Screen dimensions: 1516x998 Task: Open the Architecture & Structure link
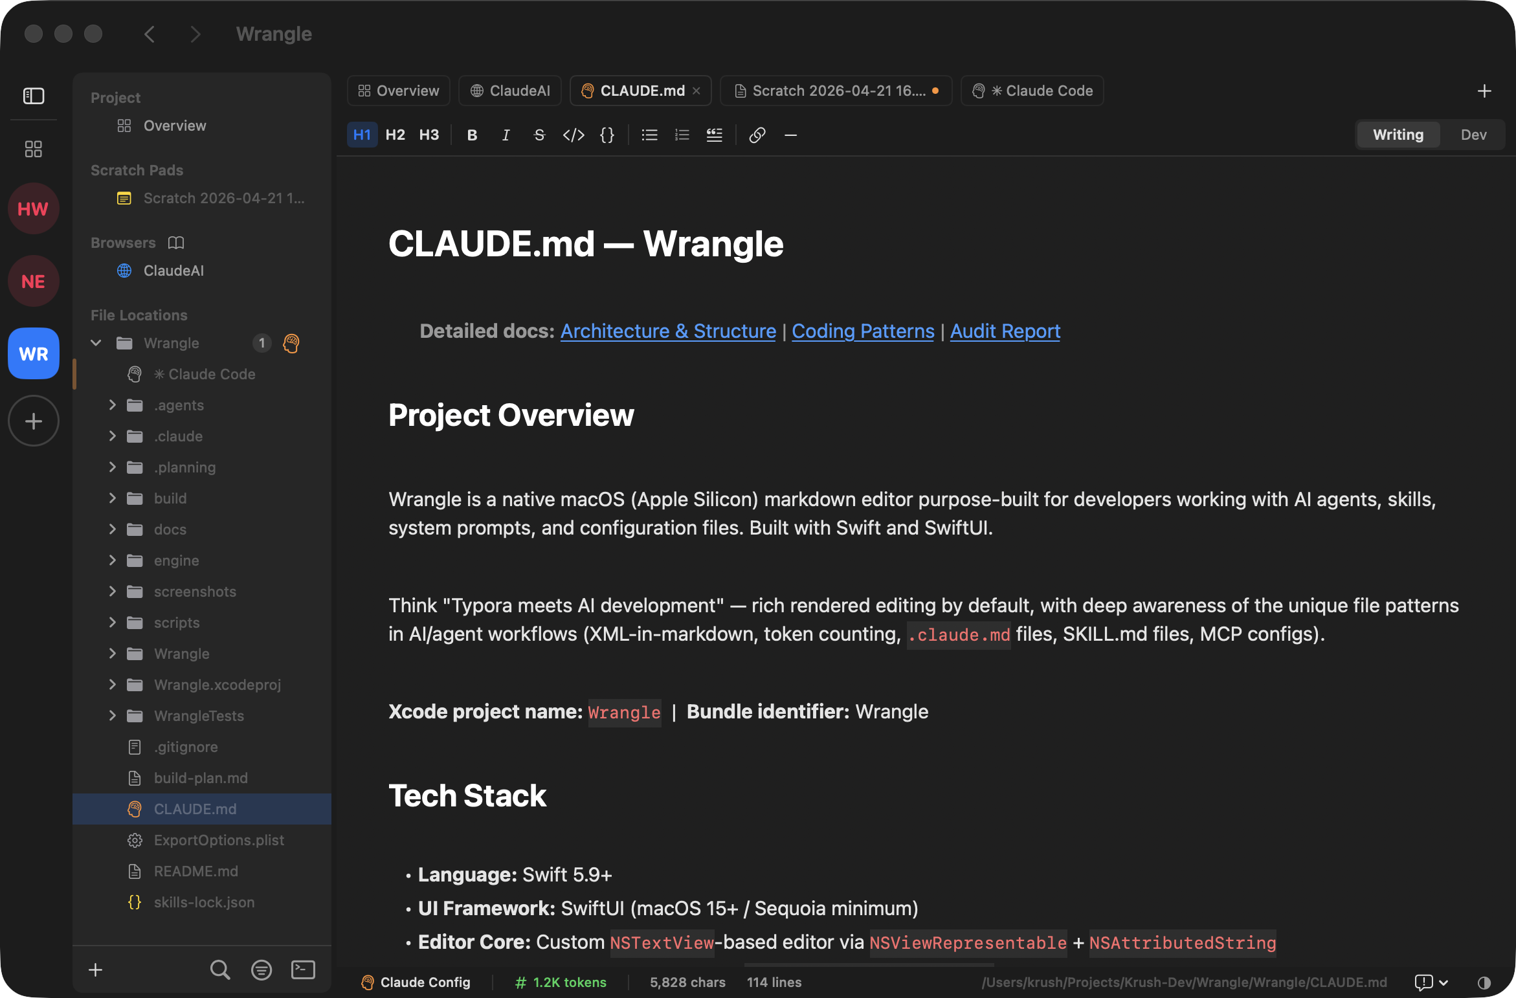(668, 331)
